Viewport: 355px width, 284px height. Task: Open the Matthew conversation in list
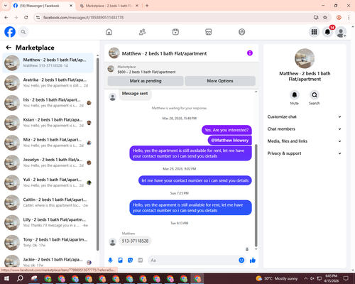point(48,63)
